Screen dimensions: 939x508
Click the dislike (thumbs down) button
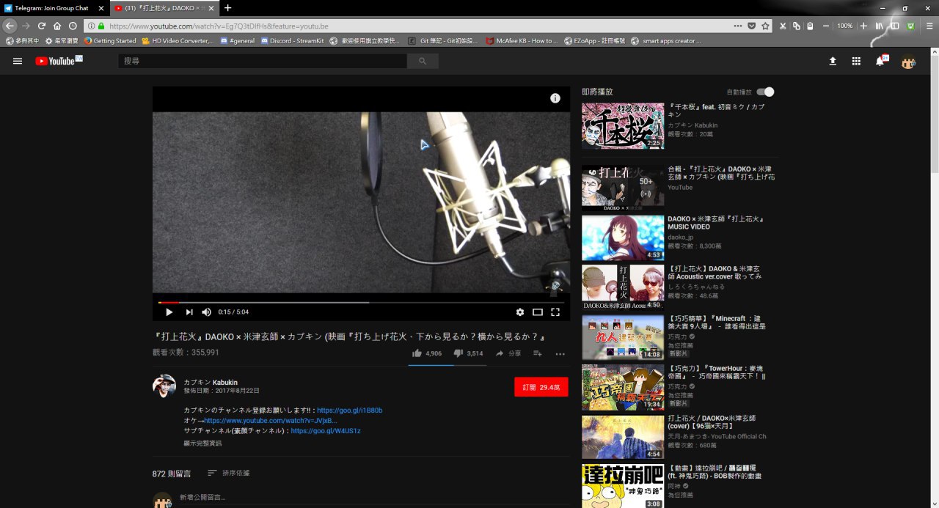point(458,353)
